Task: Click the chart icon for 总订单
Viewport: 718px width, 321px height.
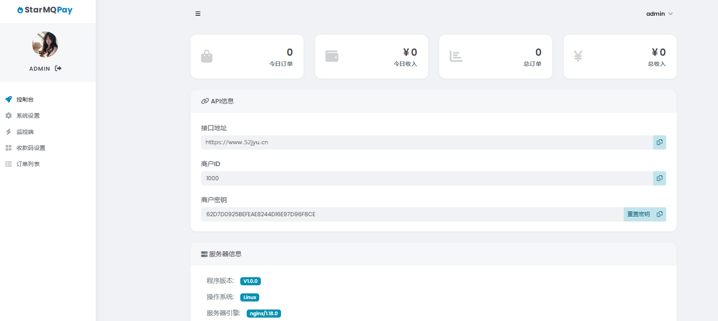Action: pos(456,56)
